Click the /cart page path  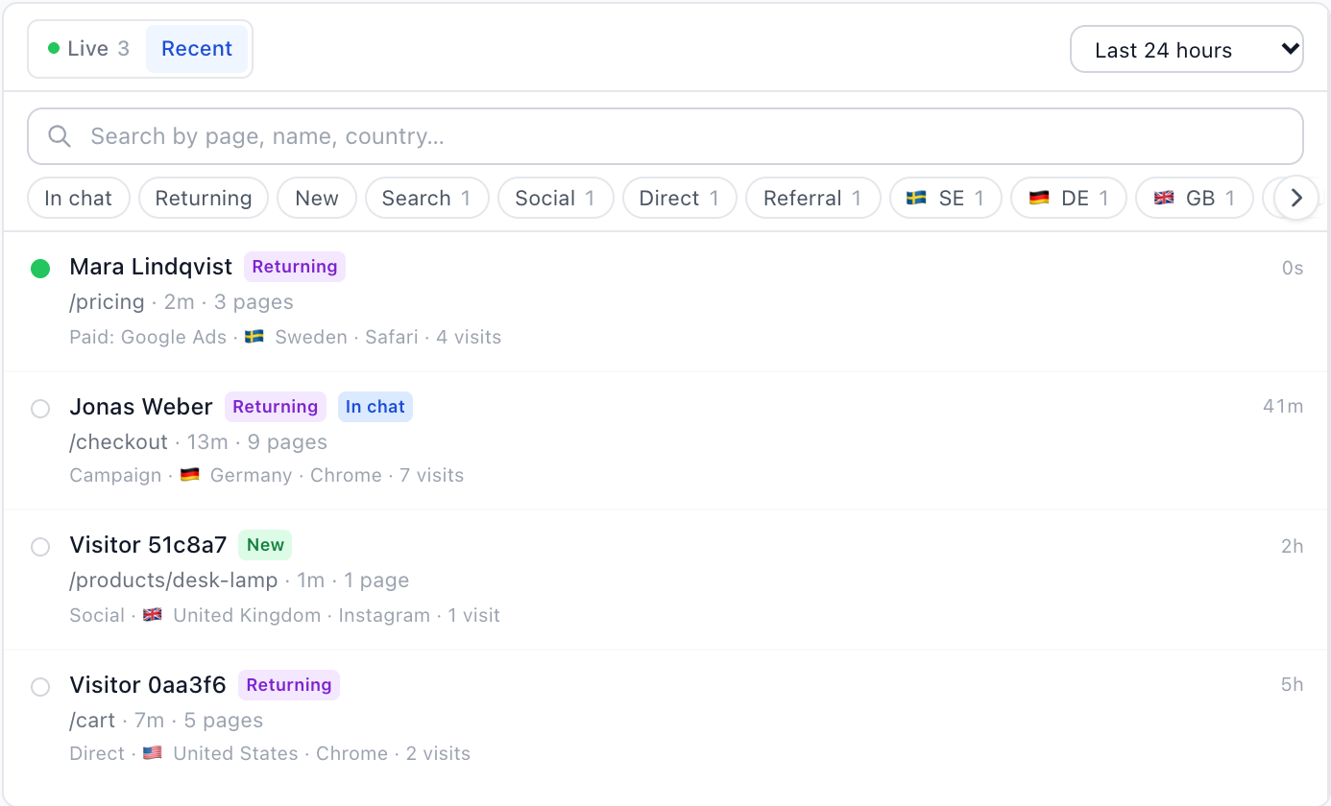click(x=92, y=721)
